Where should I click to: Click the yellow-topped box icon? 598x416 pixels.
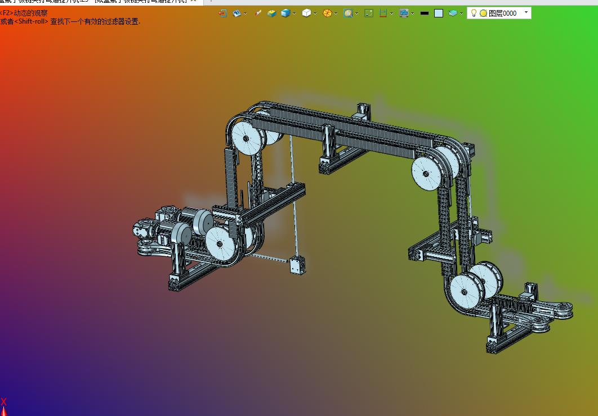click(x=271, y=13)
